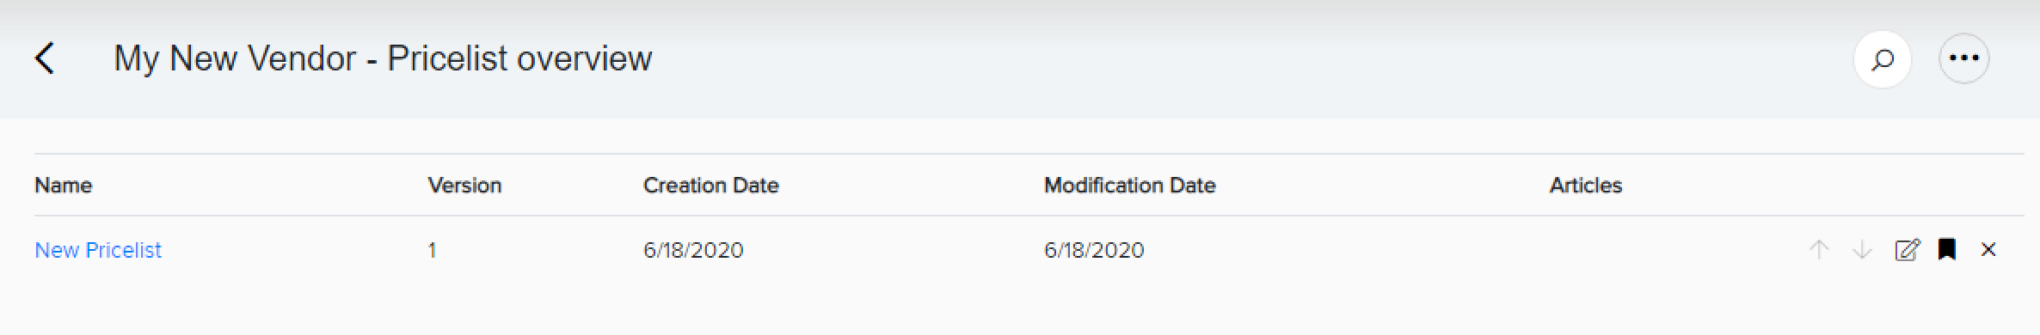Image resolution: width=2040 pixels, height=335 pixels.
Task: Click the 6/18/2020 modification date cell
Action: pyautogui.click(x=1094, y=250)
